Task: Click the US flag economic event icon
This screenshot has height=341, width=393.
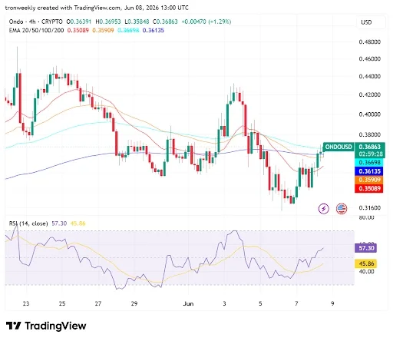Action: (342, 209)
